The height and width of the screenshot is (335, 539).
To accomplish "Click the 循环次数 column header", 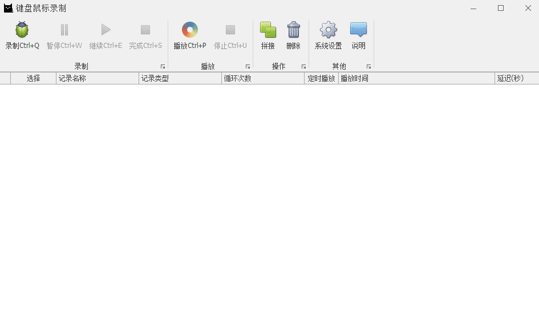I will point(262,79).
